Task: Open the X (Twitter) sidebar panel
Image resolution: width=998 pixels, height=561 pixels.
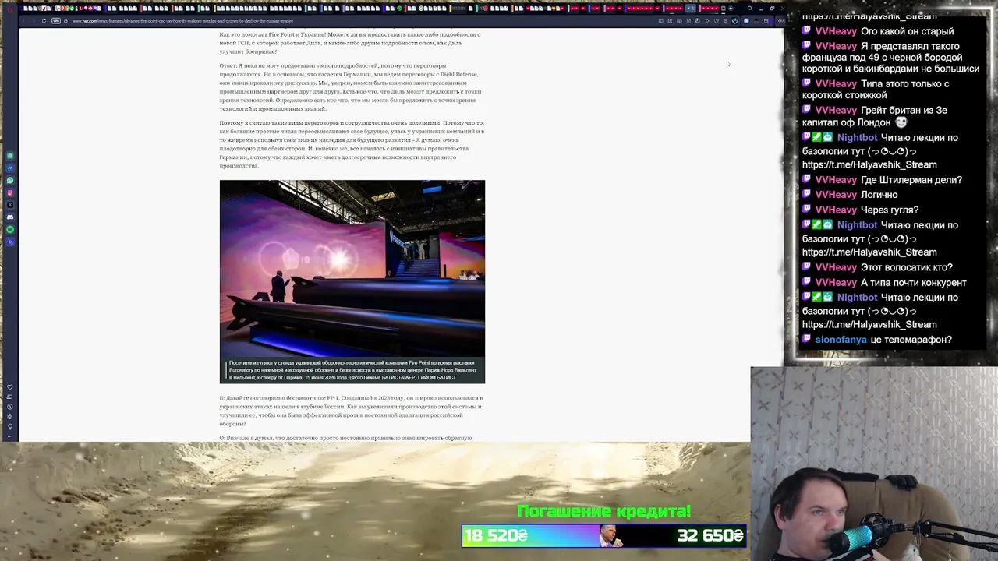Action: pyautogui.click(x=10, y=205)
